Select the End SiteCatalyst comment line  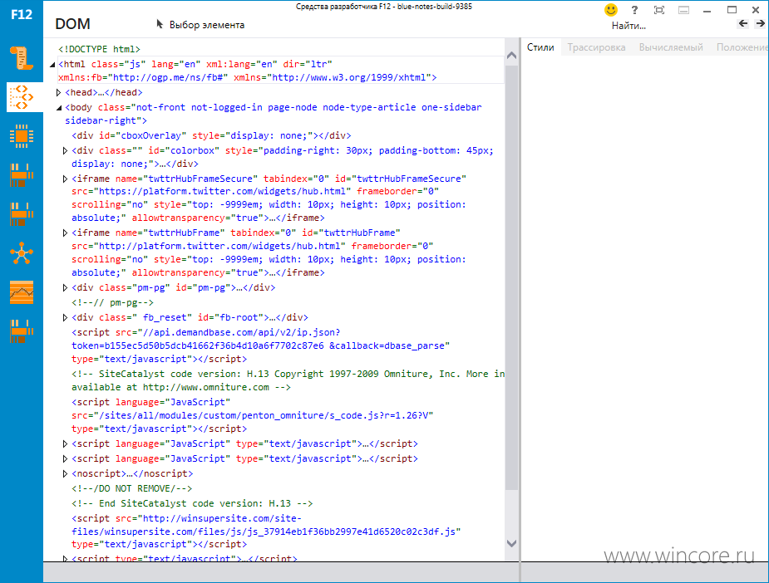pyautogui.click(x=192, y=503)
